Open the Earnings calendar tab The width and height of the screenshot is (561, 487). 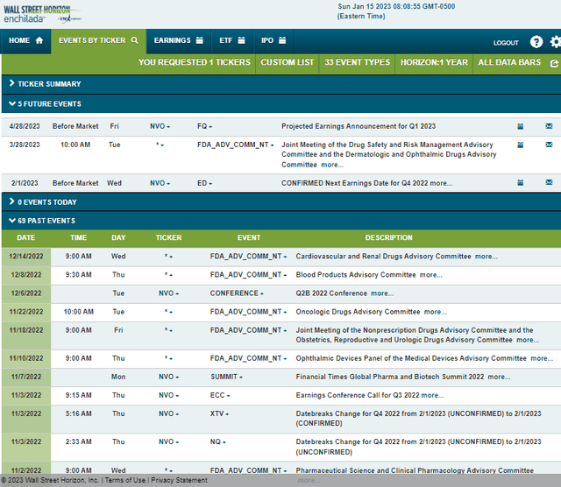tap(179, 41)
